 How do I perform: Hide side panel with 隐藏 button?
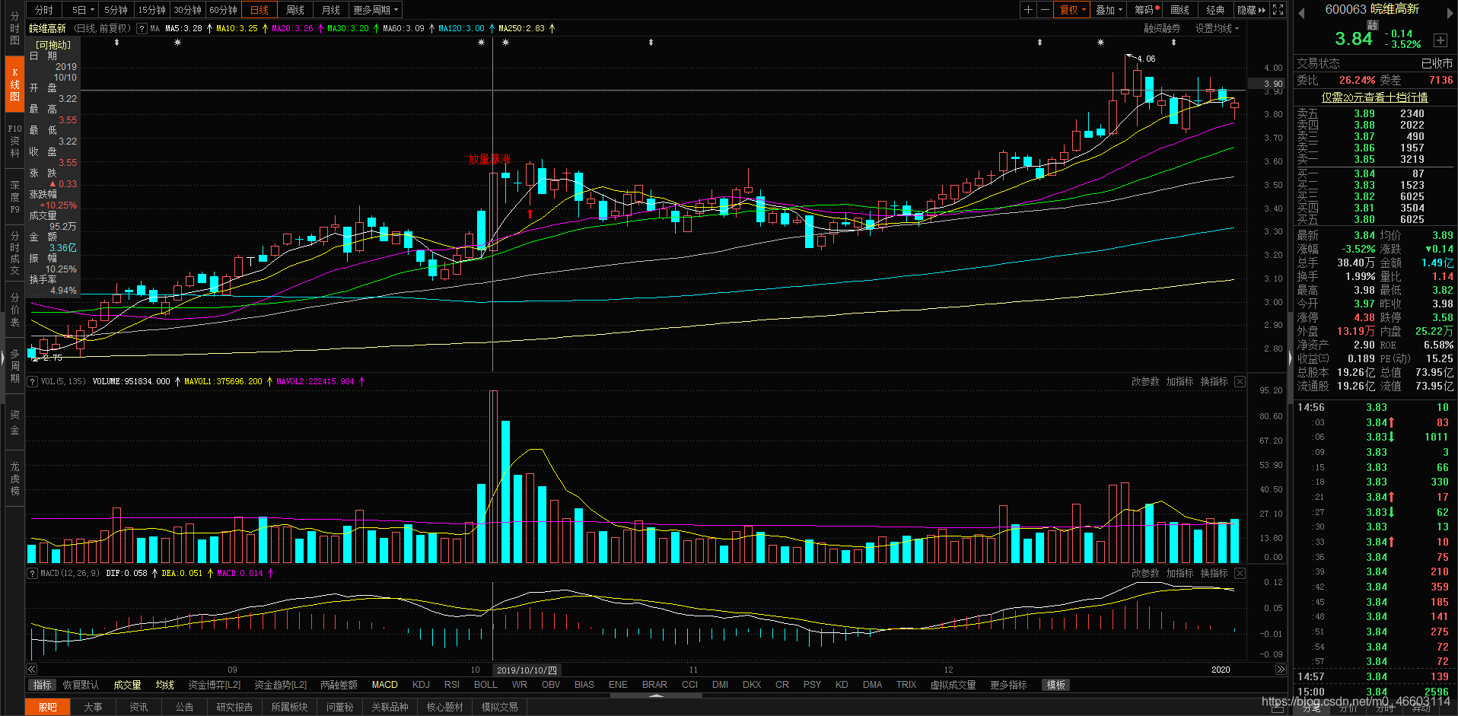click(x=1251, y=10)
